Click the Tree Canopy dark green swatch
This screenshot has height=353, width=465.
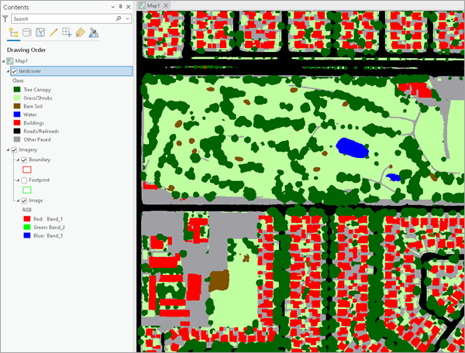click(x=16, y=90)
